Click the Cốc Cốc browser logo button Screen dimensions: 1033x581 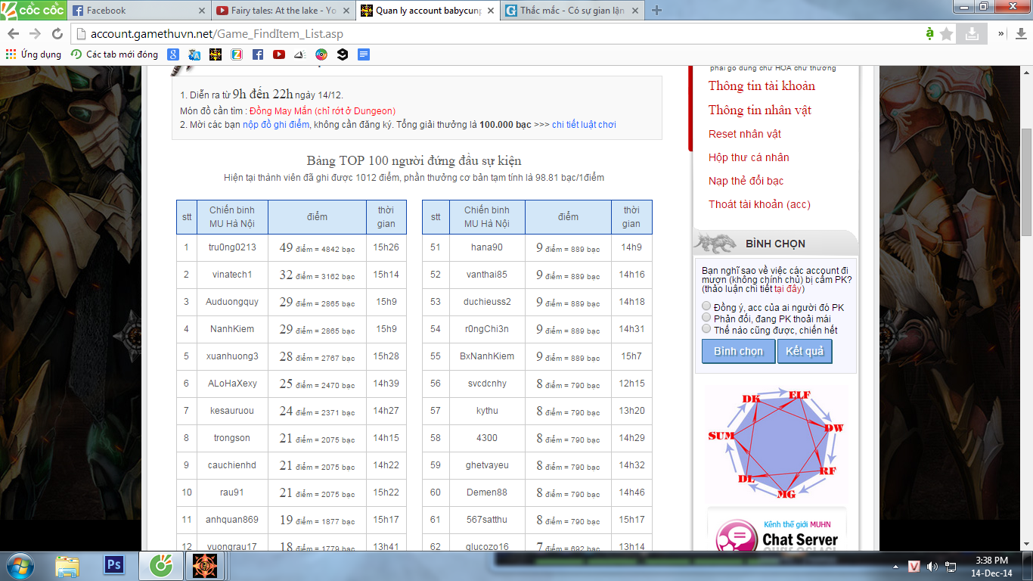click(33, 9)
